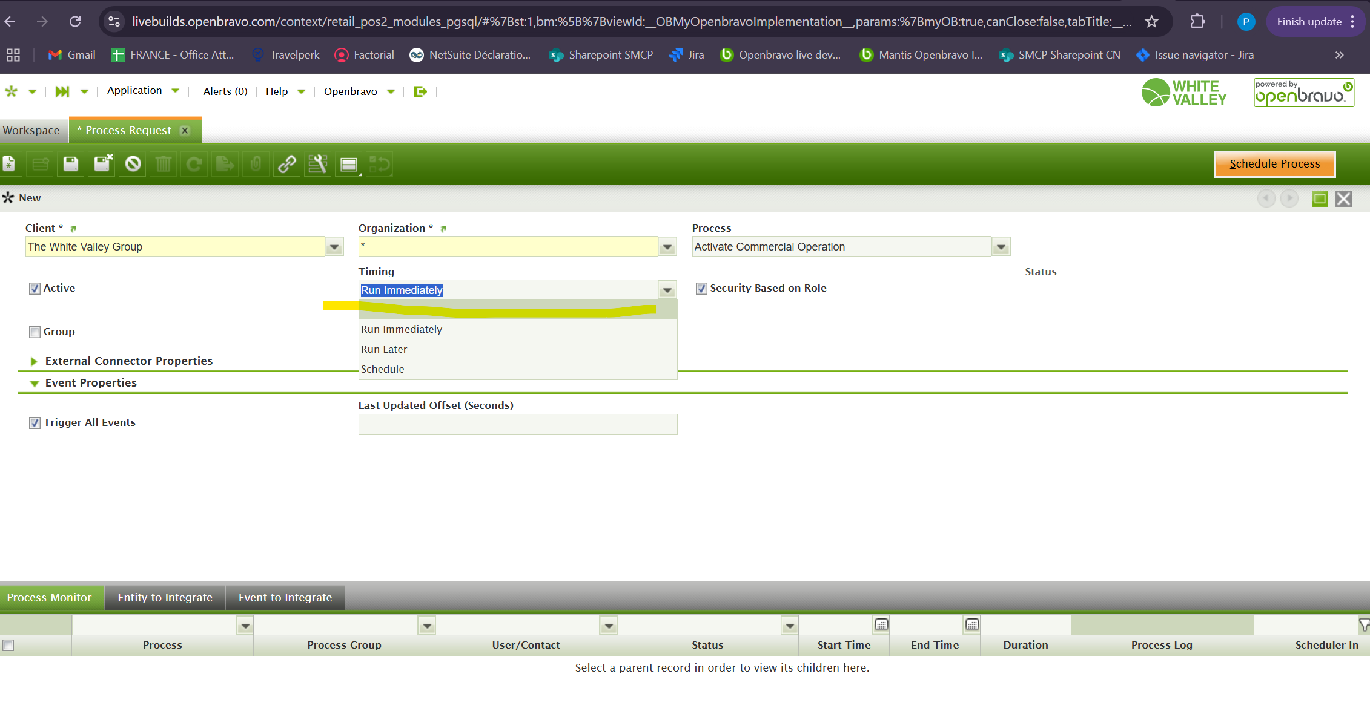Select Run Later from Timing list
The height and width of the screenshot is (714, 1370).
pos(384,349)
